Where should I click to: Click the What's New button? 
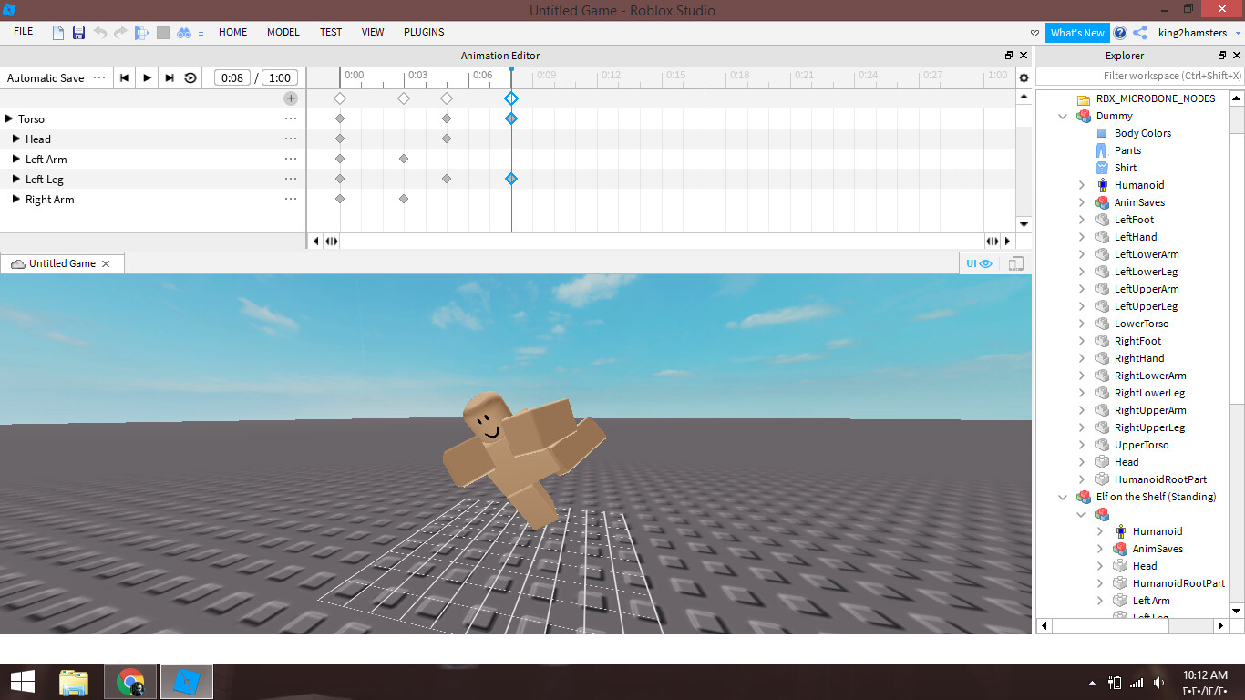tap(1077, 33)
